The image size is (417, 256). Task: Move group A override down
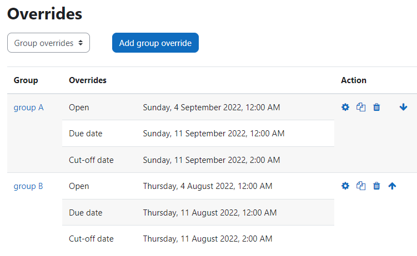403,107
